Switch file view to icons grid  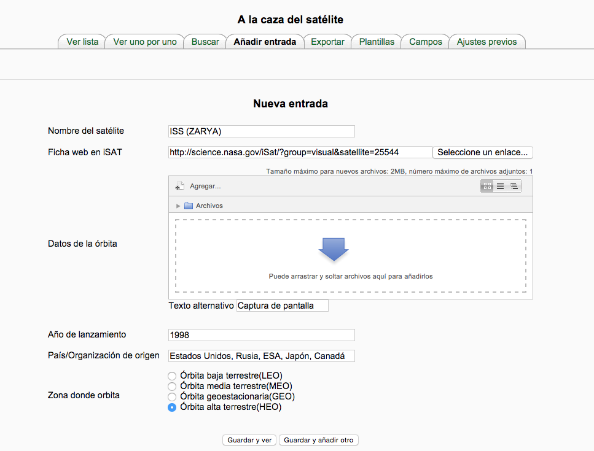(x=487, y=186)
